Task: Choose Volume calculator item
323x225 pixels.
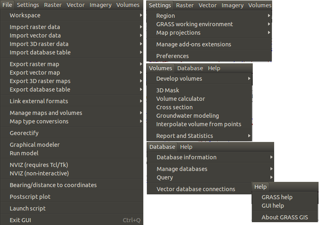Action: (199, 99)
